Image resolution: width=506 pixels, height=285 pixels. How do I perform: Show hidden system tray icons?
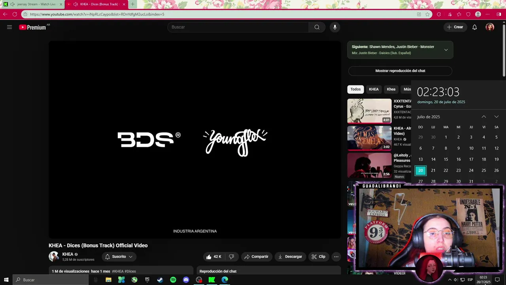click(449, 280)
